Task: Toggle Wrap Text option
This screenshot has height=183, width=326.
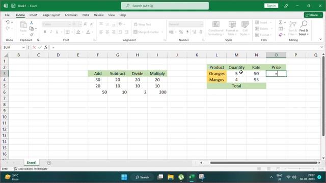Action: click(143, 24)
